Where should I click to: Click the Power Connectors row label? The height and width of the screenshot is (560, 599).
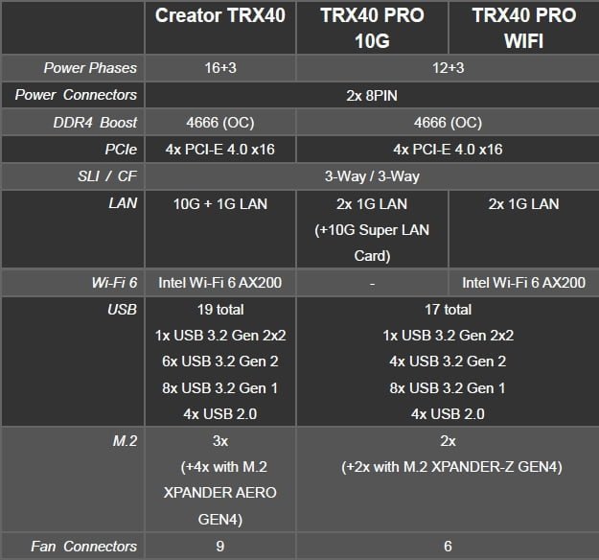(76, 95)
